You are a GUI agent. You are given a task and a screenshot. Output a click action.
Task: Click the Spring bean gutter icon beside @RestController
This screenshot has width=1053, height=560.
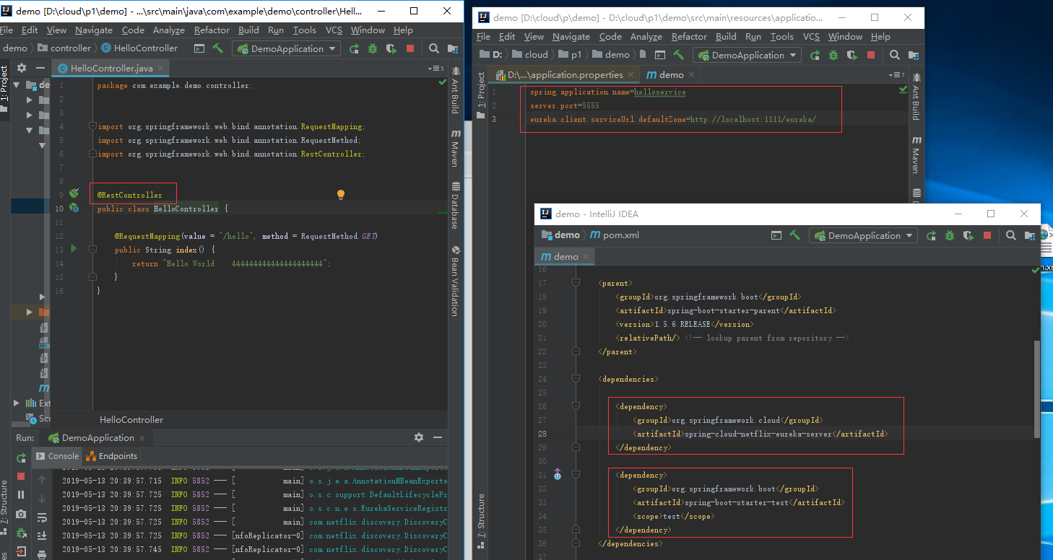(74, 194)
